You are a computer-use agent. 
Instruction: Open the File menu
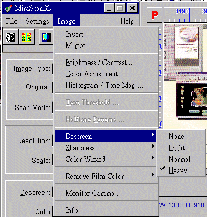click(11, 21)
